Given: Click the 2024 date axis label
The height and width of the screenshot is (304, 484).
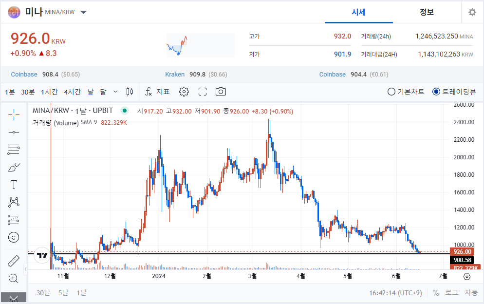Looking at the screenshot, I should (x=159, y=276).
